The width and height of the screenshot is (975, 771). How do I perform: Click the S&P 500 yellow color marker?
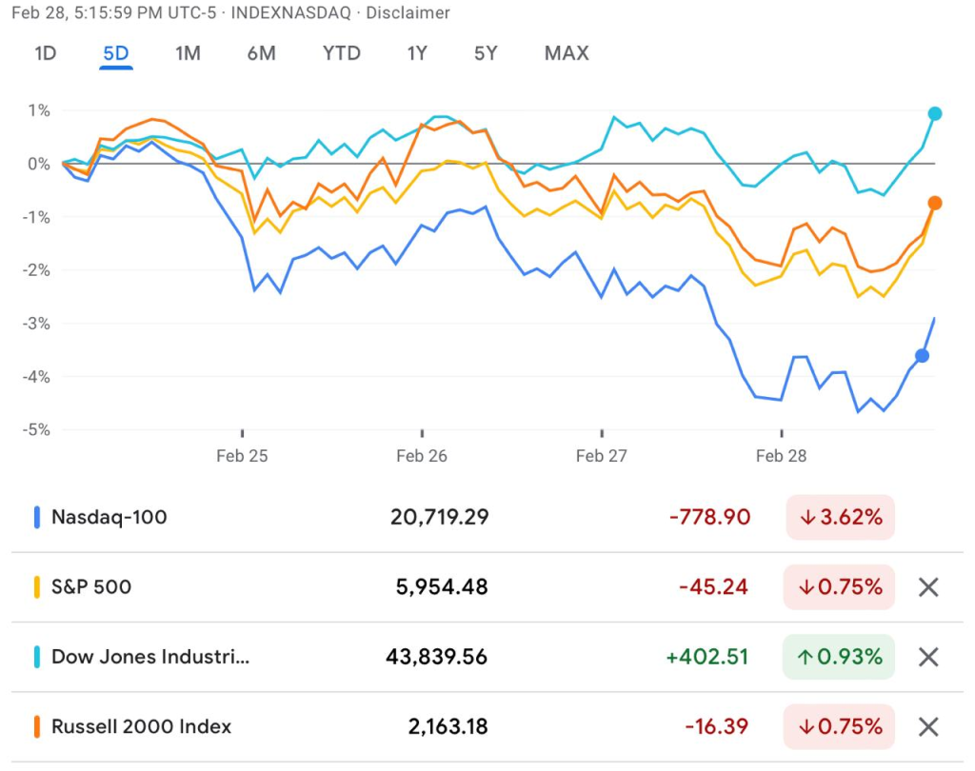[37, 587]
